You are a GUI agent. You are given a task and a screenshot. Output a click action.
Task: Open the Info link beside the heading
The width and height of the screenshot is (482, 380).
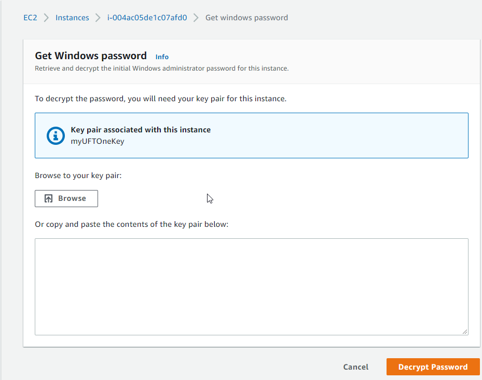(x=162, y=57)
